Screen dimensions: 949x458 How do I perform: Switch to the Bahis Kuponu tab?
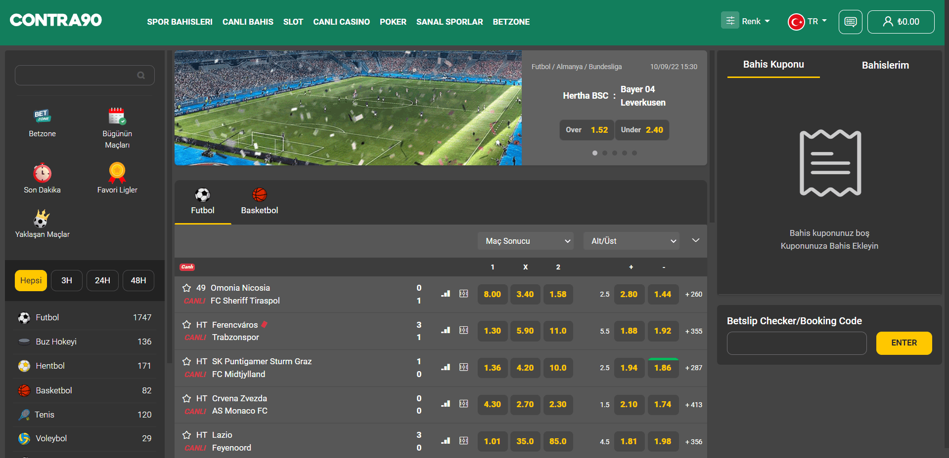(773, 65)
